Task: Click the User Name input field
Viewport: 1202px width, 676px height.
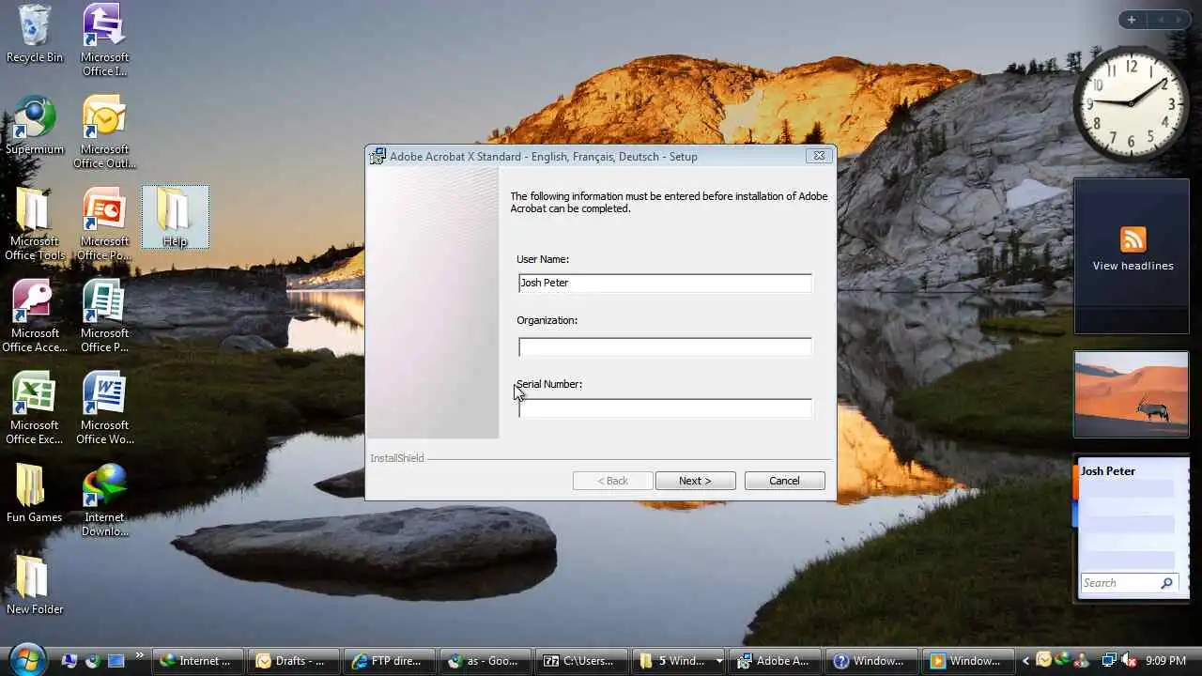Action: click(x=665, y=283)
